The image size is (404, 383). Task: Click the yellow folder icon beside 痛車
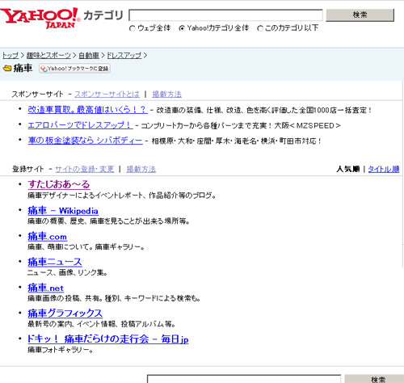tap(7, 69)
